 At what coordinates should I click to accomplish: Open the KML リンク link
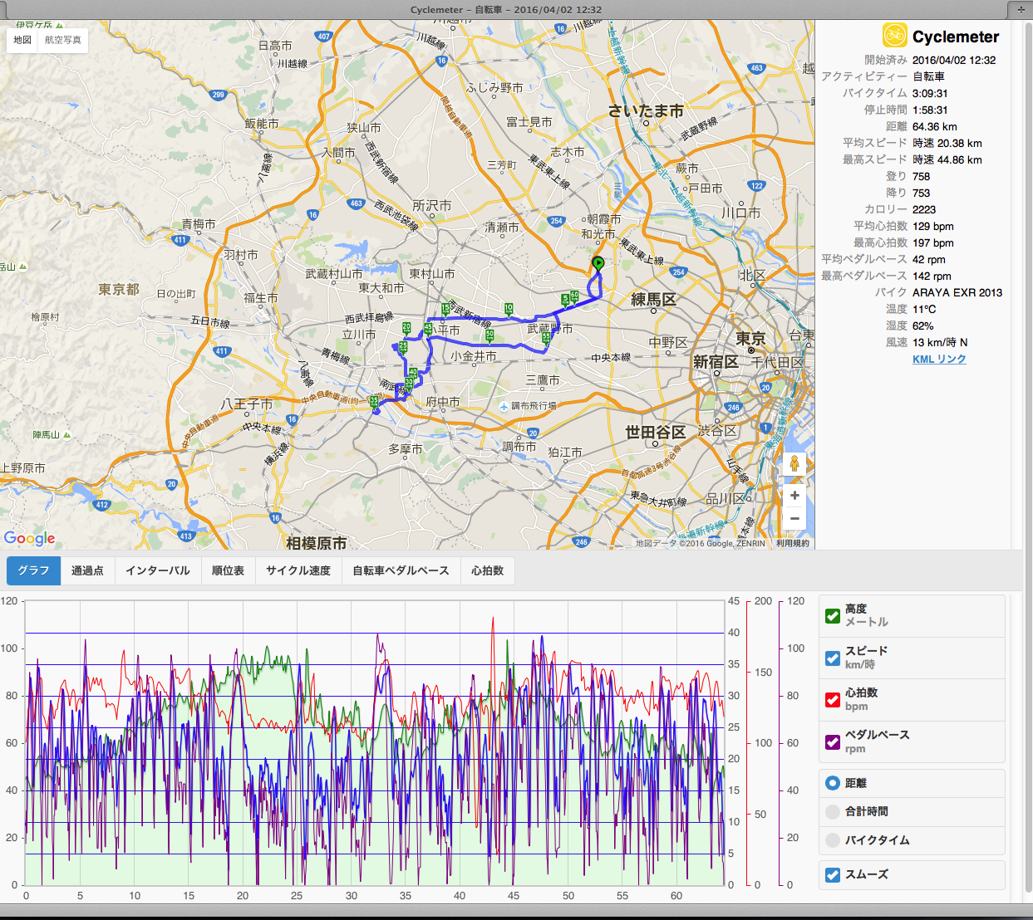click(939, 359)
